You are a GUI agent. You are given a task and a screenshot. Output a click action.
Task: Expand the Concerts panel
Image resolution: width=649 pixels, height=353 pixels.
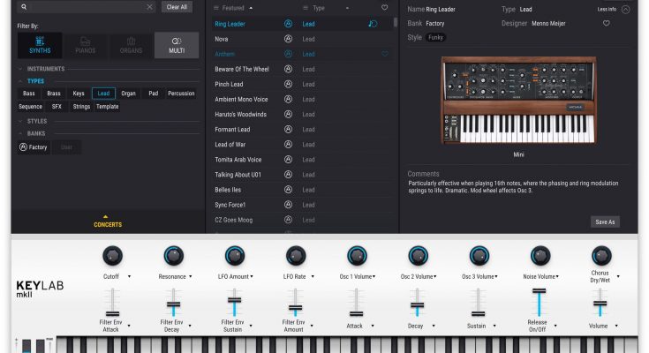pyautogui.click(x=108, y=222)
